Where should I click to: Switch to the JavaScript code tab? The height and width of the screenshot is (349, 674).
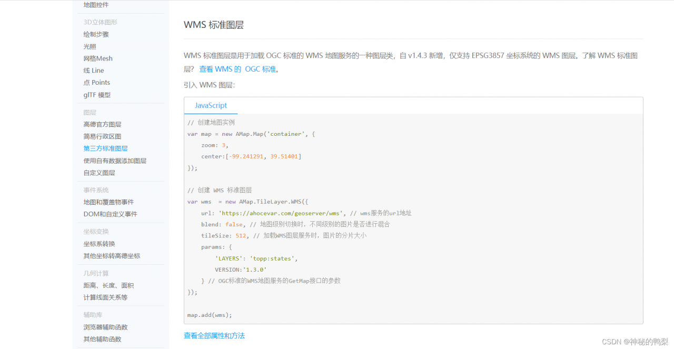(211, 105)
